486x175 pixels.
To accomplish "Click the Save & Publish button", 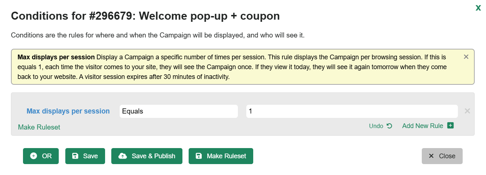I will 147,156.
